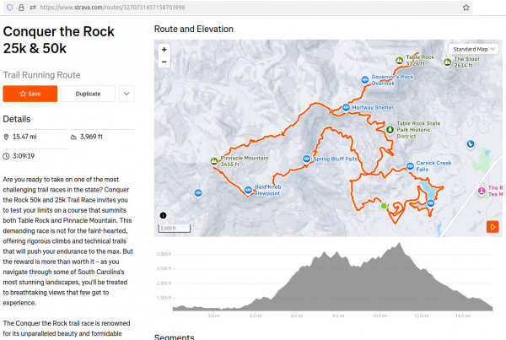Click the map info icon

coord(164,215)
